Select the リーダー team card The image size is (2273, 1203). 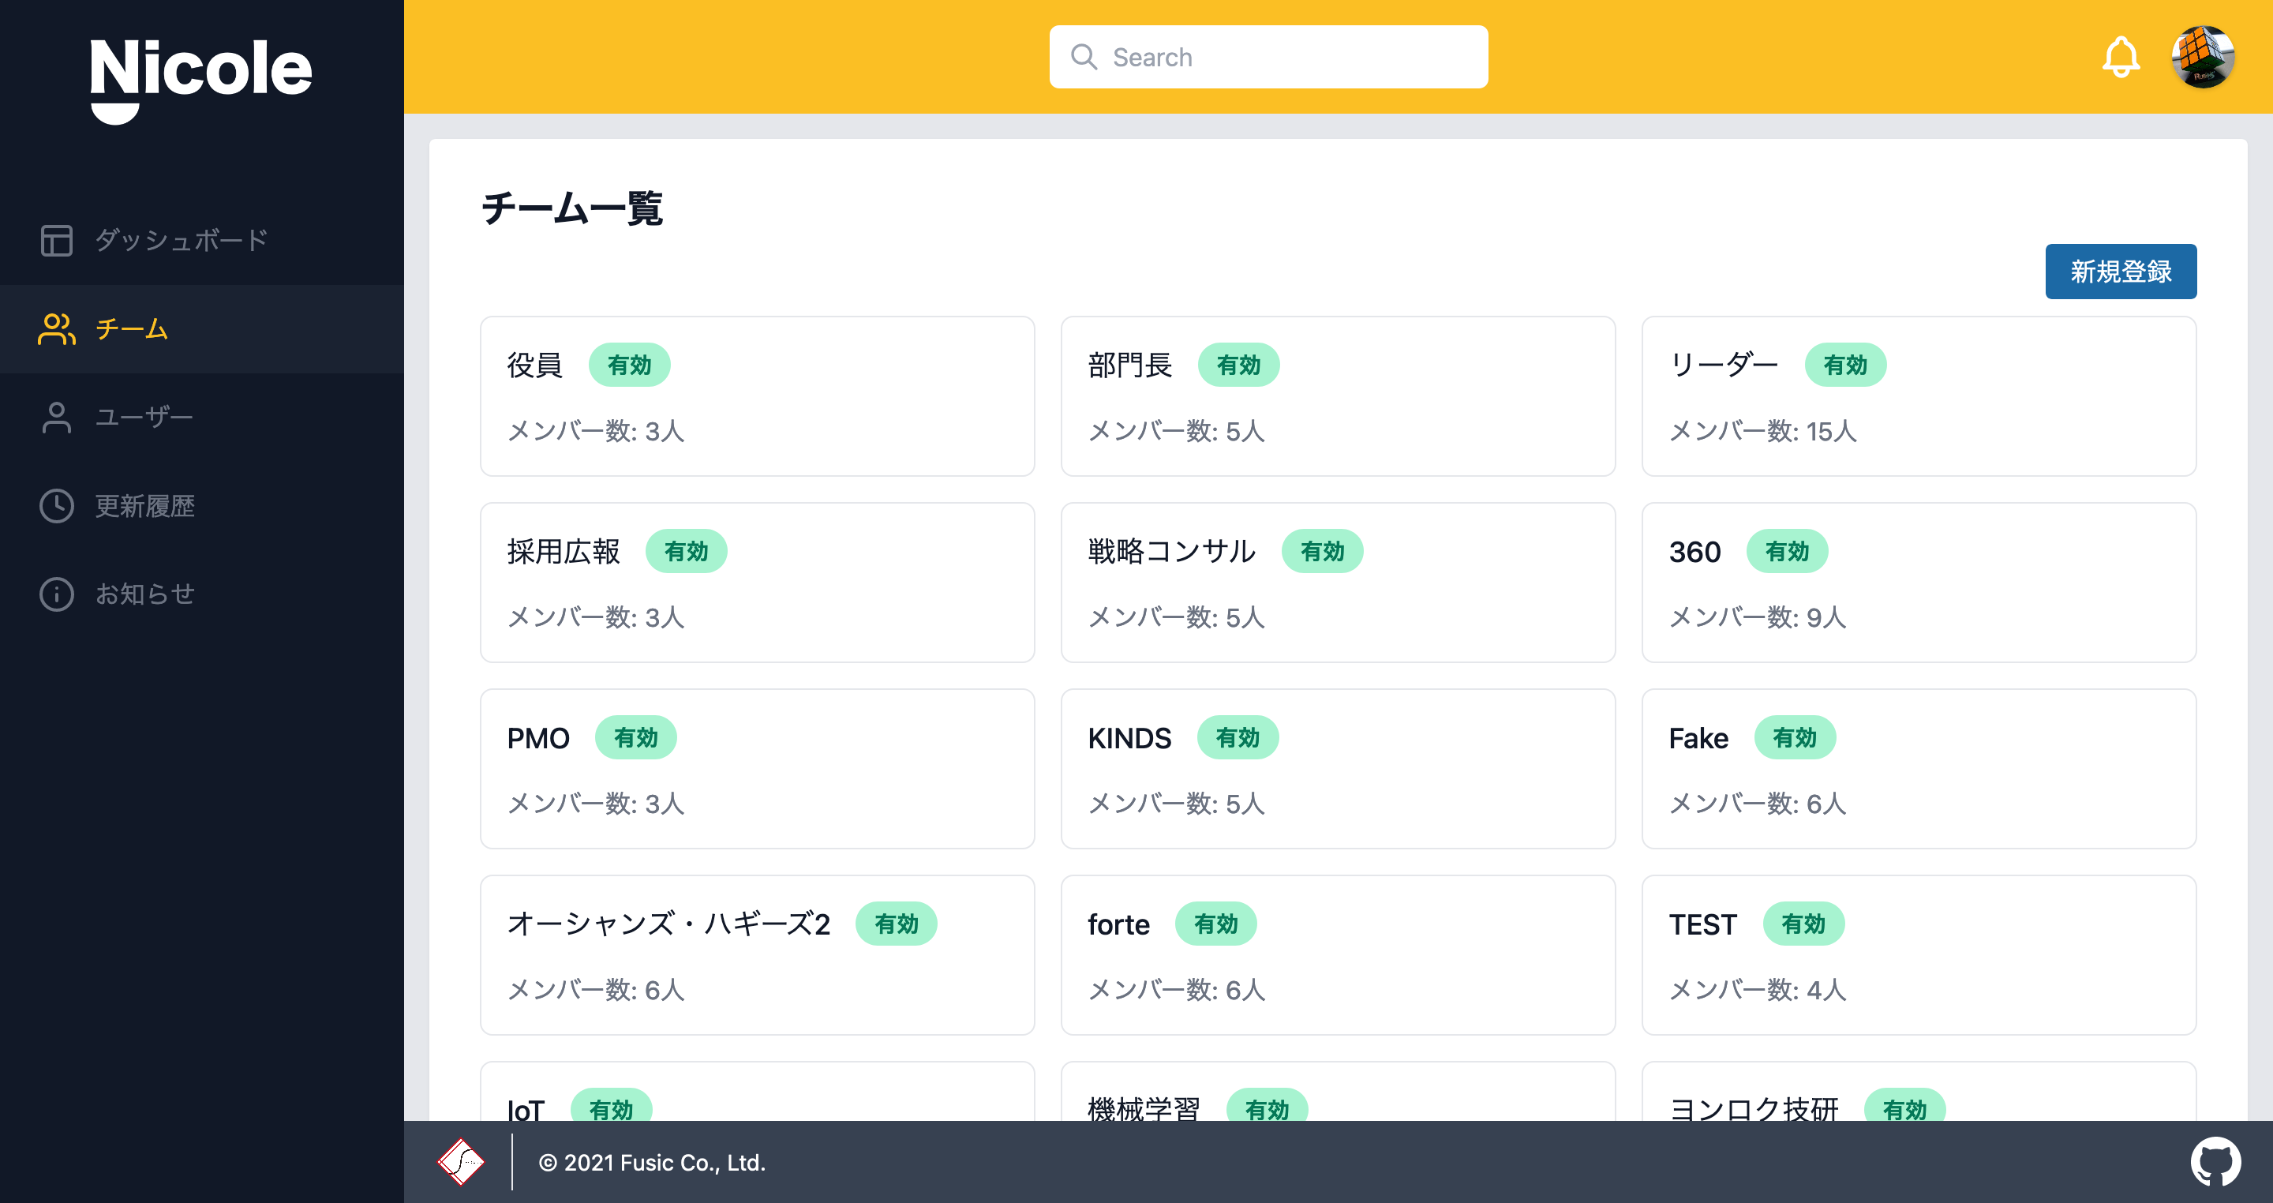tap(1917, 396)
